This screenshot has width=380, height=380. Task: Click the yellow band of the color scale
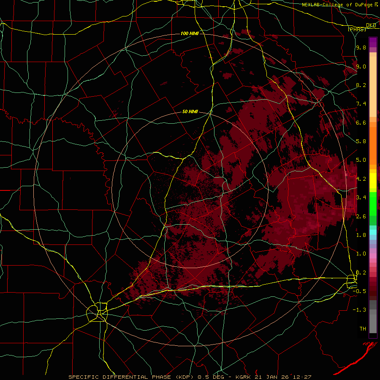(x=373, y=181)
